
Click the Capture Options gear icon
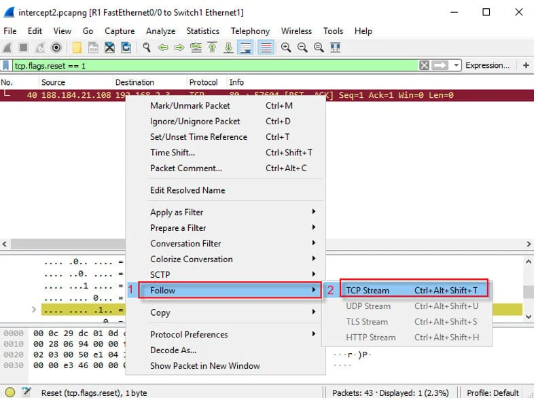click(56, 48)
